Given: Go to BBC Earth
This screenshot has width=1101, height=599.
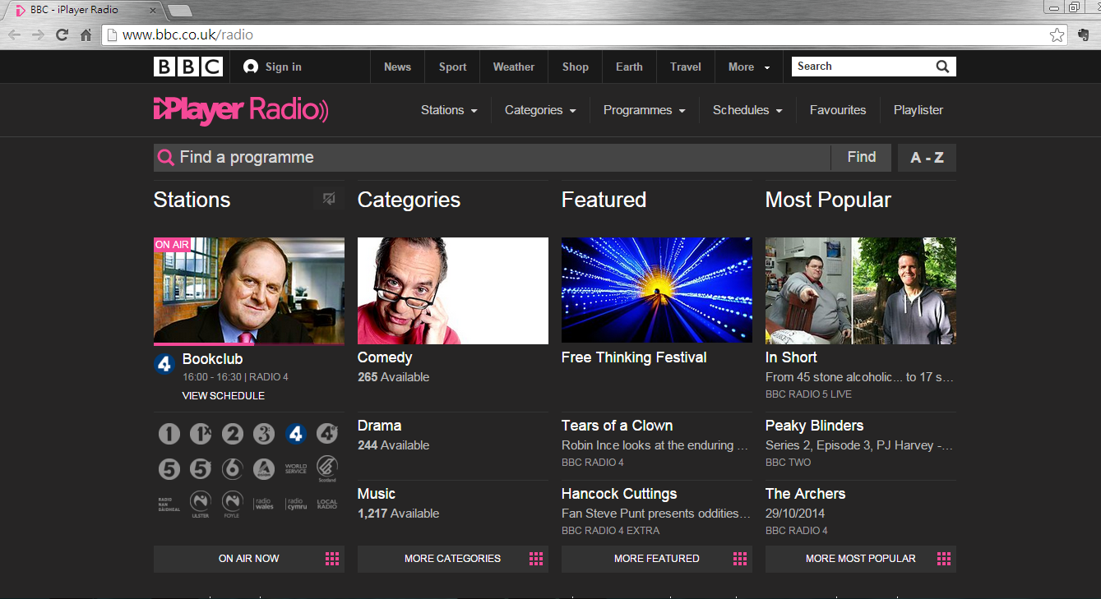Looking at the screenshot, I should coord(629,67).
